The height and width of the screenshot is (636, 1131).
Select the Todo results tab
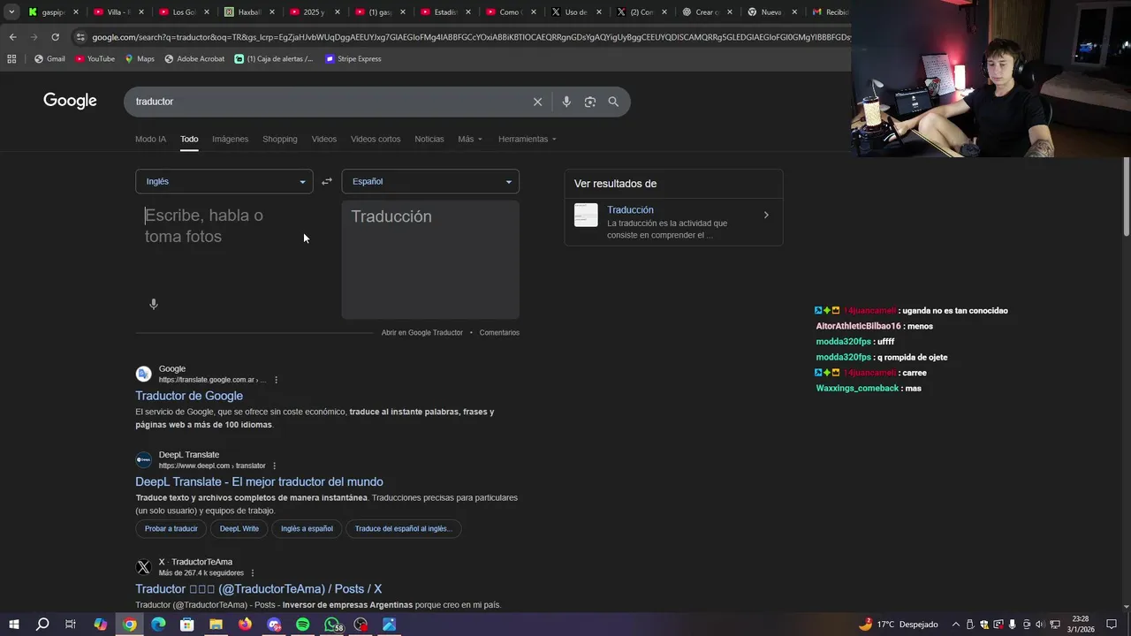click(x=189, y=139)
